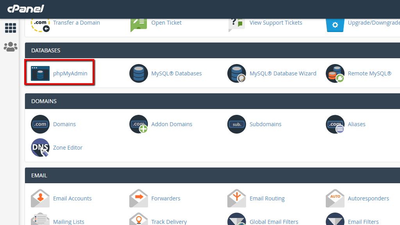Click the MySQL Database Wizard icon

point(237,73)
